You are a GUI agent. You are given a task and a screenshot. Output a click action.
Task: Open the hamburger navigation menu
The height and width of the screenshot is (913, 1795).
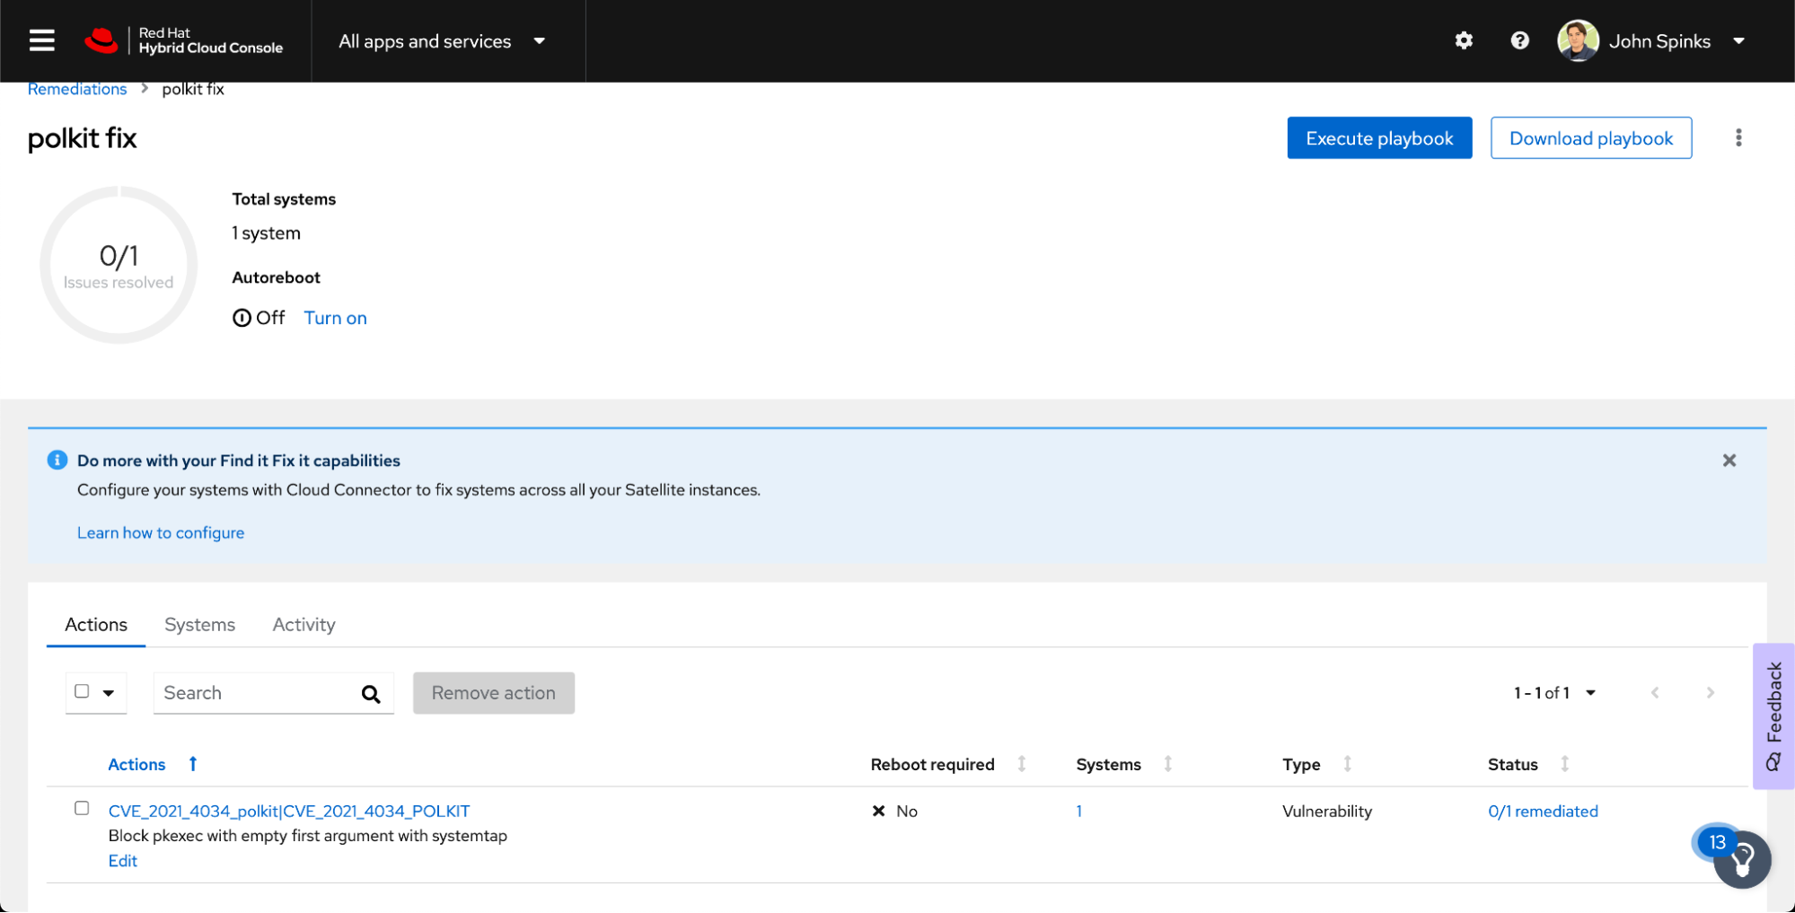pyautogui.click(x=41, y=40)
